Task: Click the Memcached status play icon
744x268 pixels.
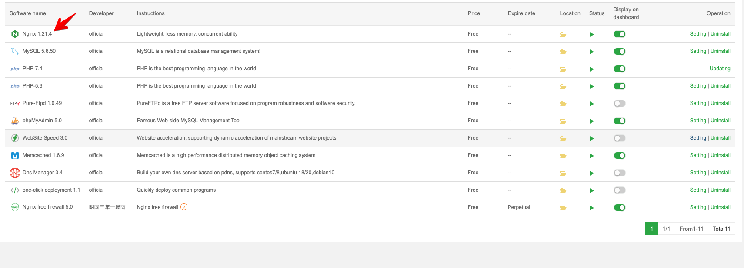Action: (591, 156)
